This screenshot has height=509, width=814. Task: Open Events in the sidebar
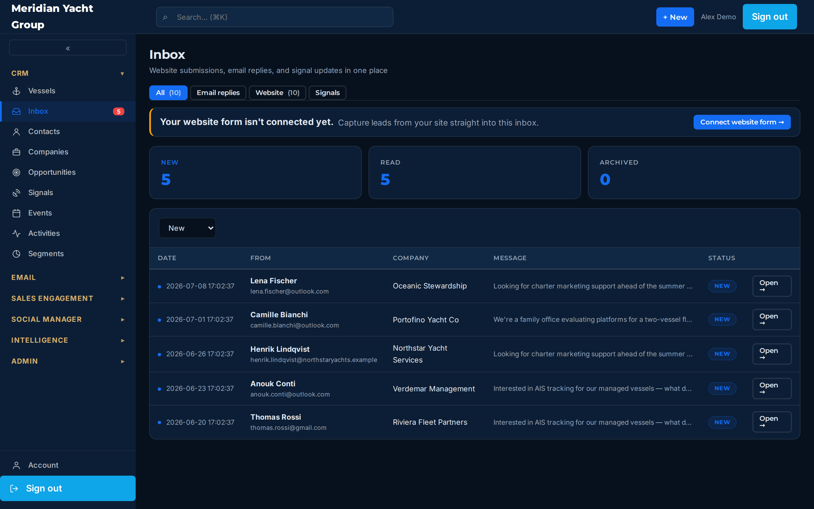pos(68,213)
